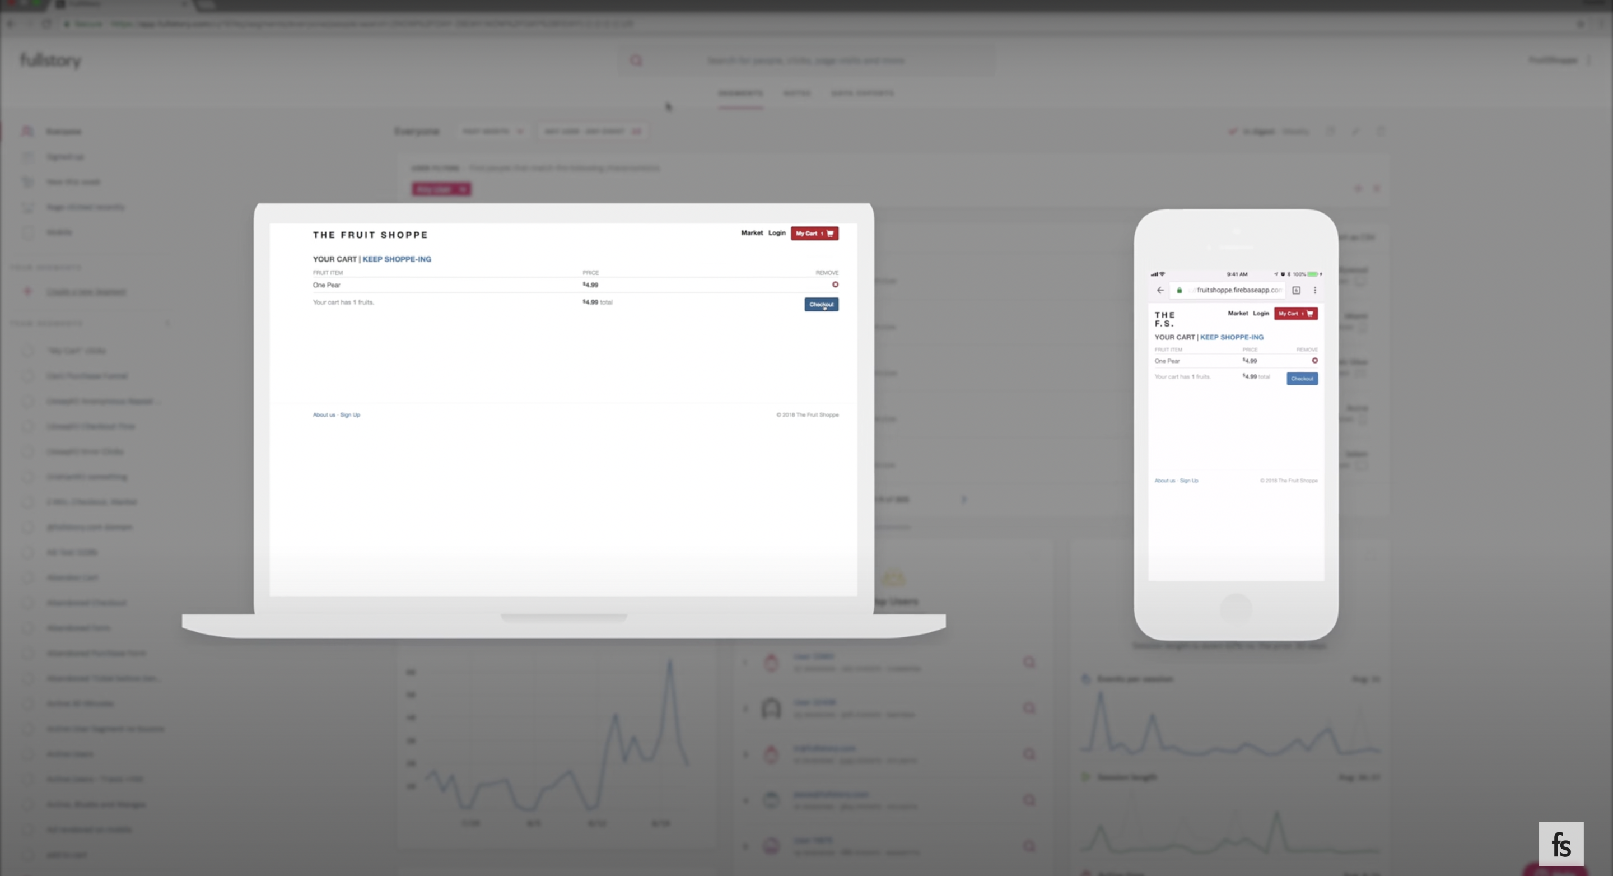The width and height of the screenshot is (1613, 876).
Task: Remove One Pear using laptop's red circle icon
Action: pyautogui.click(x=835, y=285)
